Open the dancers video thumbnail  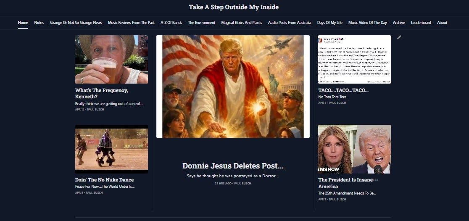click(x=111, y=149)
